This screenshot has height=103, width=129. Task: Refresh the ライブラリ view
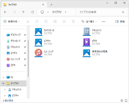pos(33,12)
